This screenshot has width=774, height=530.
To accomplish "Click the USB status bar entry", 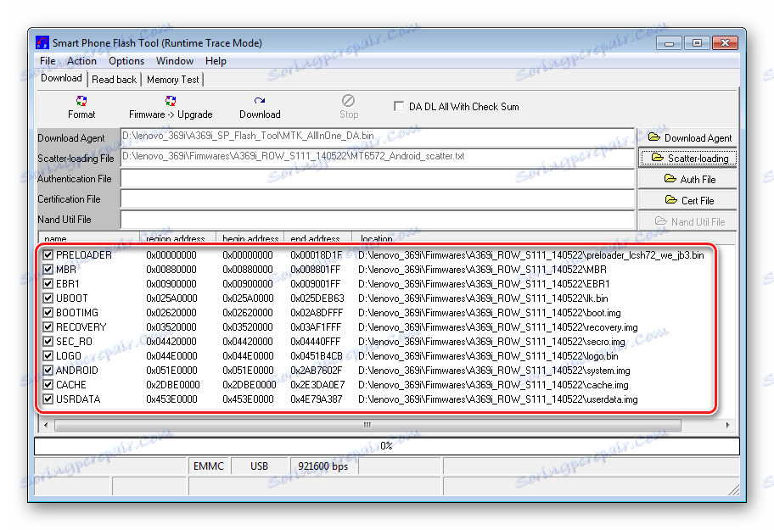I will 259,466.
